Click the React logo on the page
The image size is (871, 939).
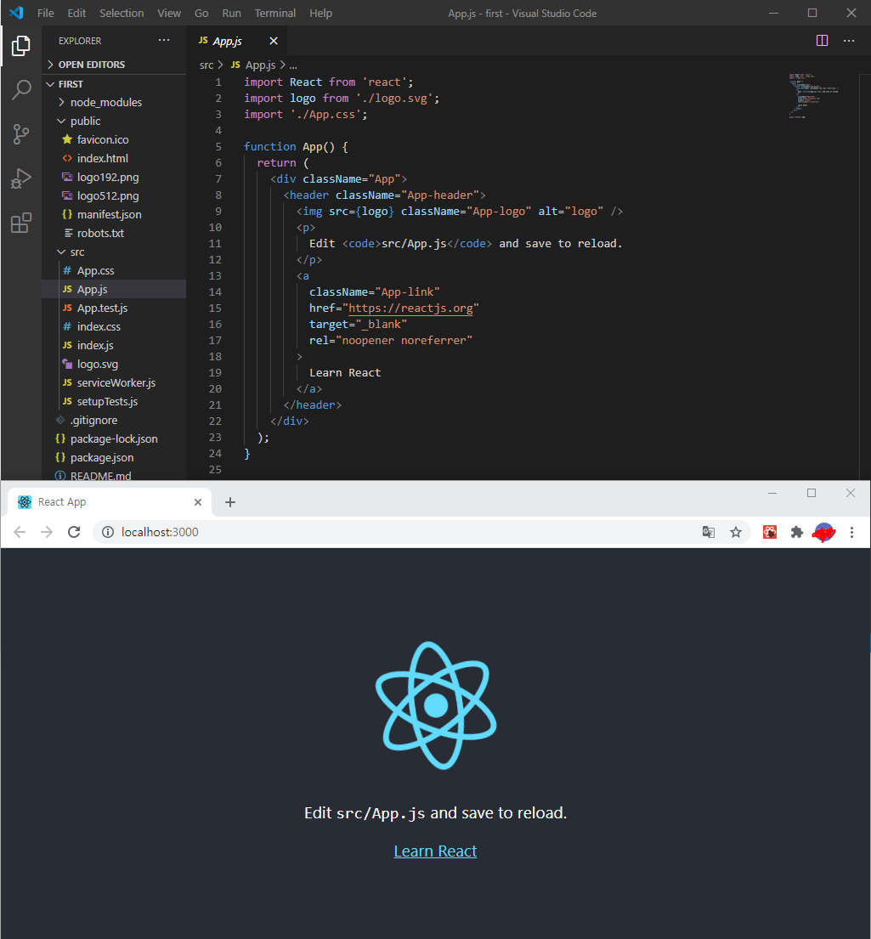tap(435, 705)
